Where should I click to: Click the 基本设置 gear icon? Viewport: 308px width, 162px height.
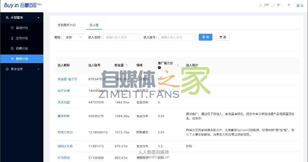tap(7, 69)
